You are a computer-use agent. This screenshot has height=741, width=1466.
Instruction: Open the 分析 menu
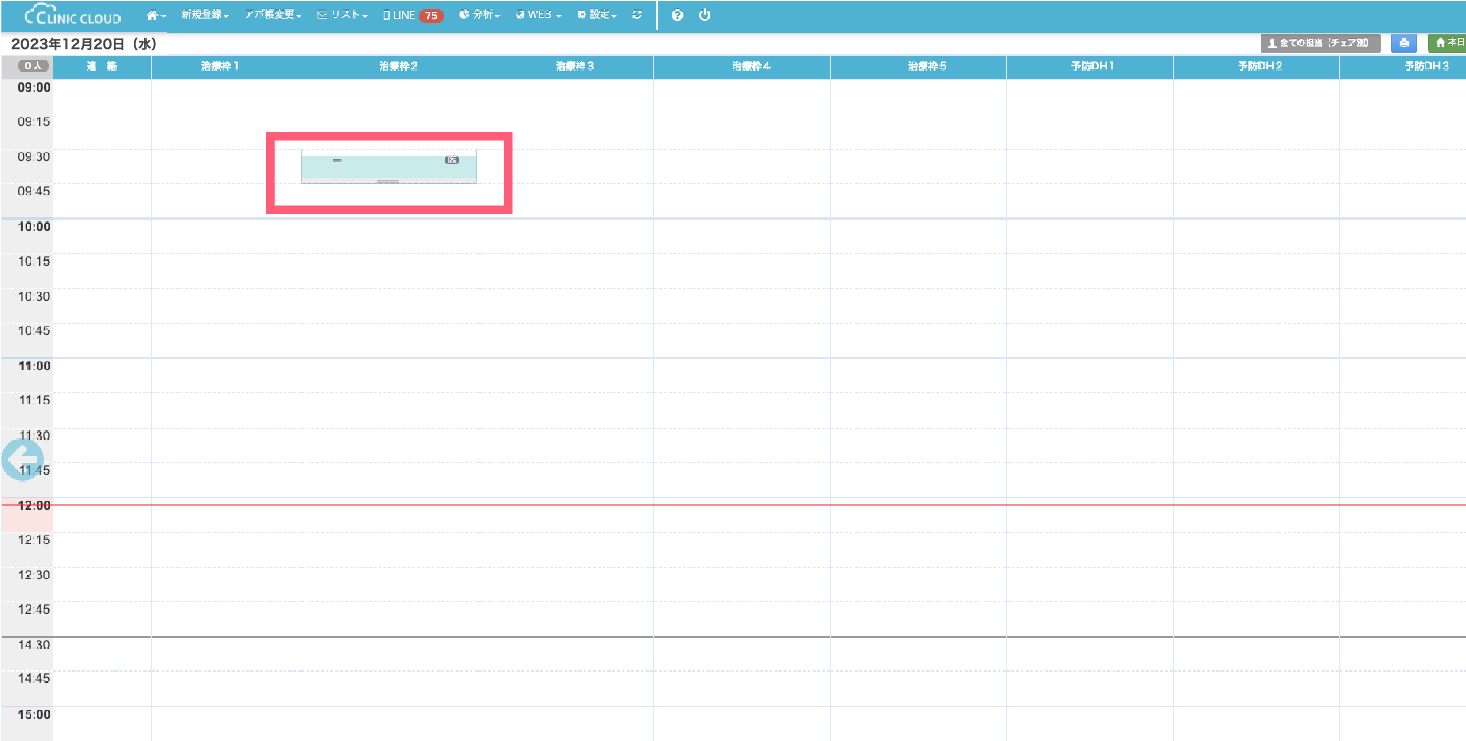(479, 15)
